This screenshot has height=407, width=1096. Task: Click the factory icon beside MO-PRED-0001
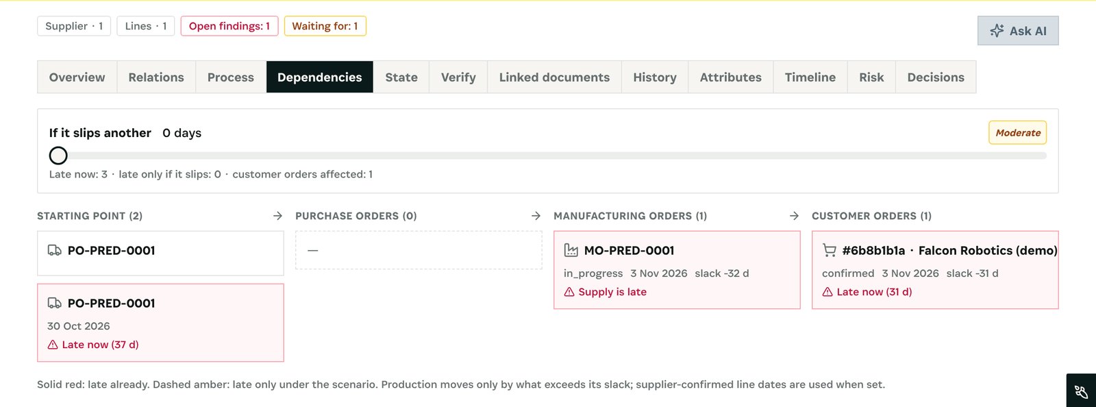571,251
